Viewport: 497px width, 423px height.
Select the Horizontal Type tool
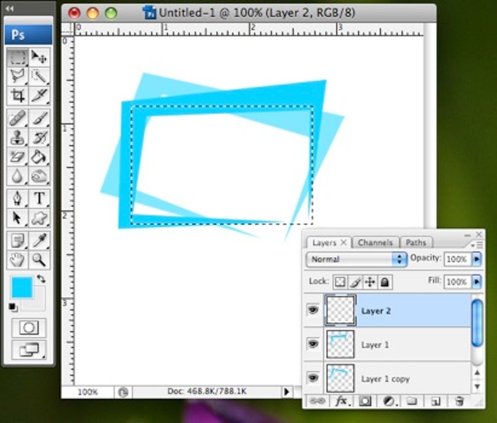pyautogui.click(x=39, y=198)
